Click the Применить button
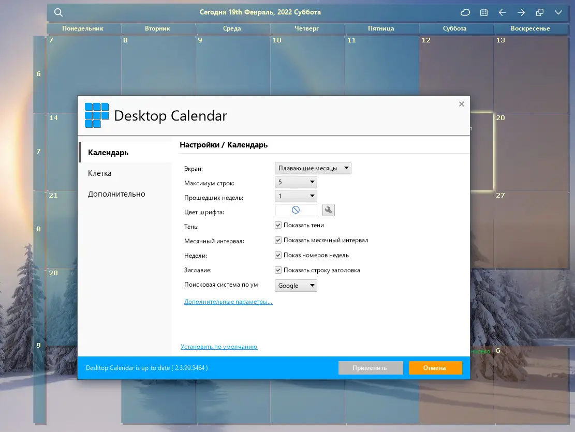Viewport: 575px width, 432px height. tap(371, 368)
